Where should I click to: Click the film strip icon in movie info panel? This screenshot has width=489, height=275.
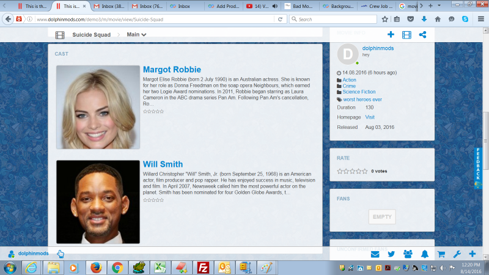[x=406, y=35]
